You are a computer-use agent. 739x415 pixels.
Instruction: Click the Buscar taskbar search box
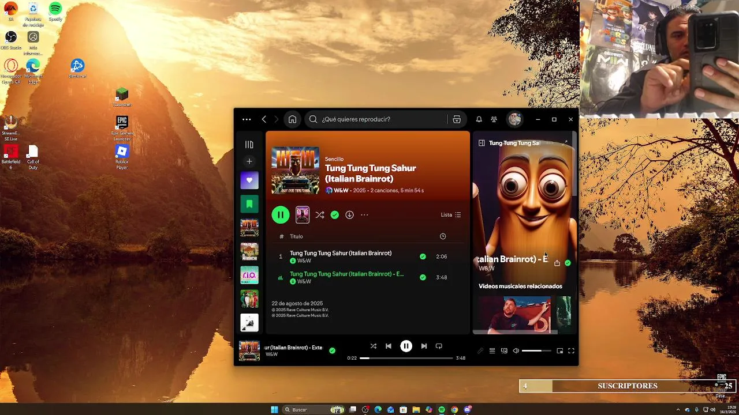[315, 410]
